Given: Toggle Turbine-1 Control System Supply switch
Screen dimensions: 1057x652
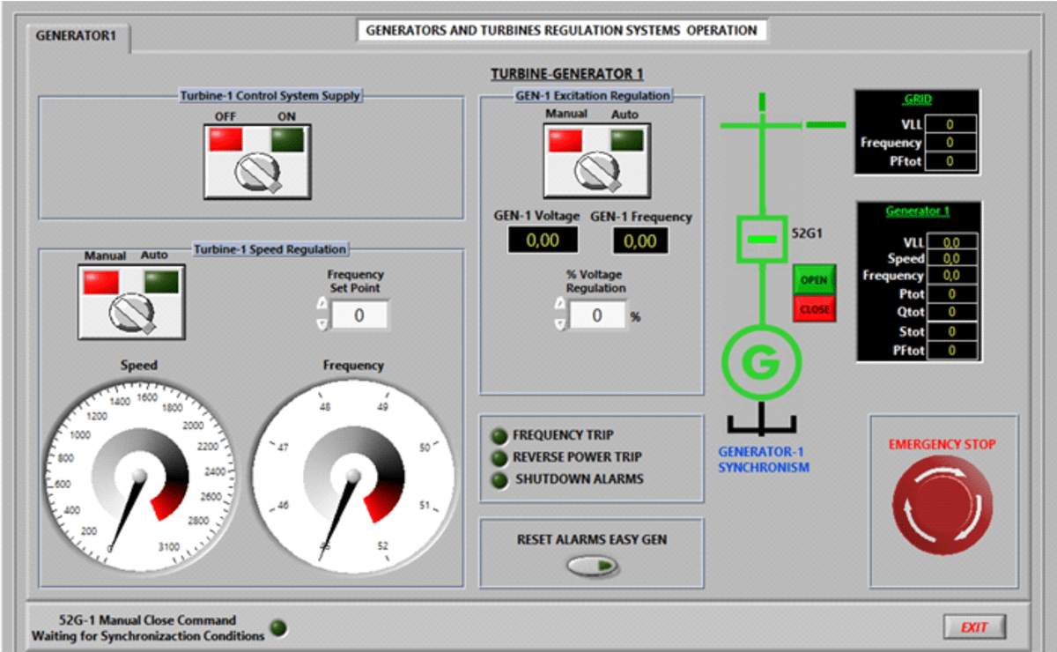Looking at the screenshot, I should [x=256, y=162].
